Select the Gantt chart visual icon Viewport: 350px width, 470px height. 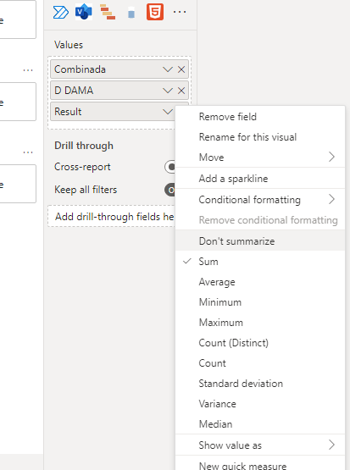coord(108,13)
